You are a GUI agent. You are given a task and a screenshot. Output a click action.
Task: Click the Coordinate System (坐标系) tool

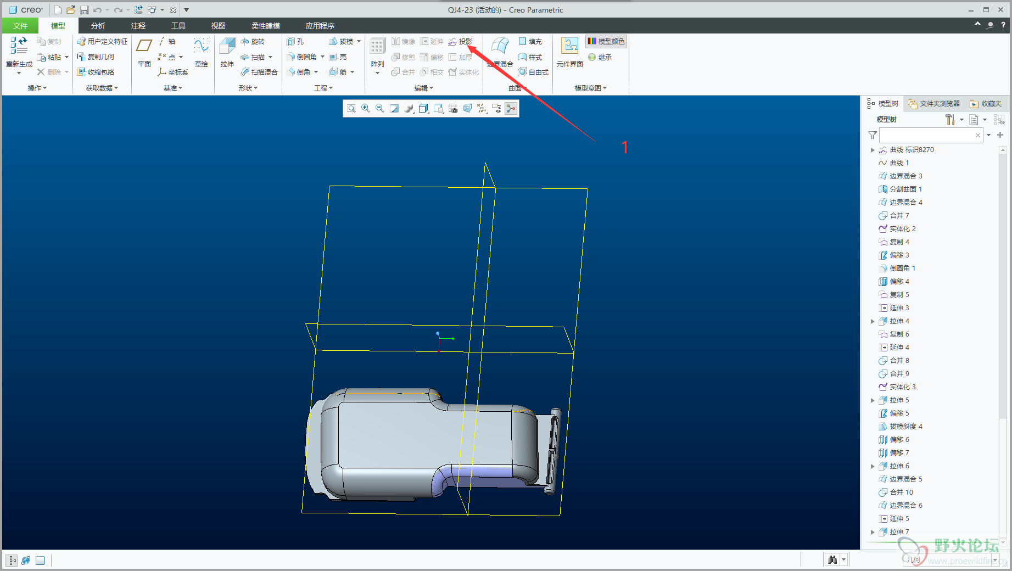click(173, 72)
